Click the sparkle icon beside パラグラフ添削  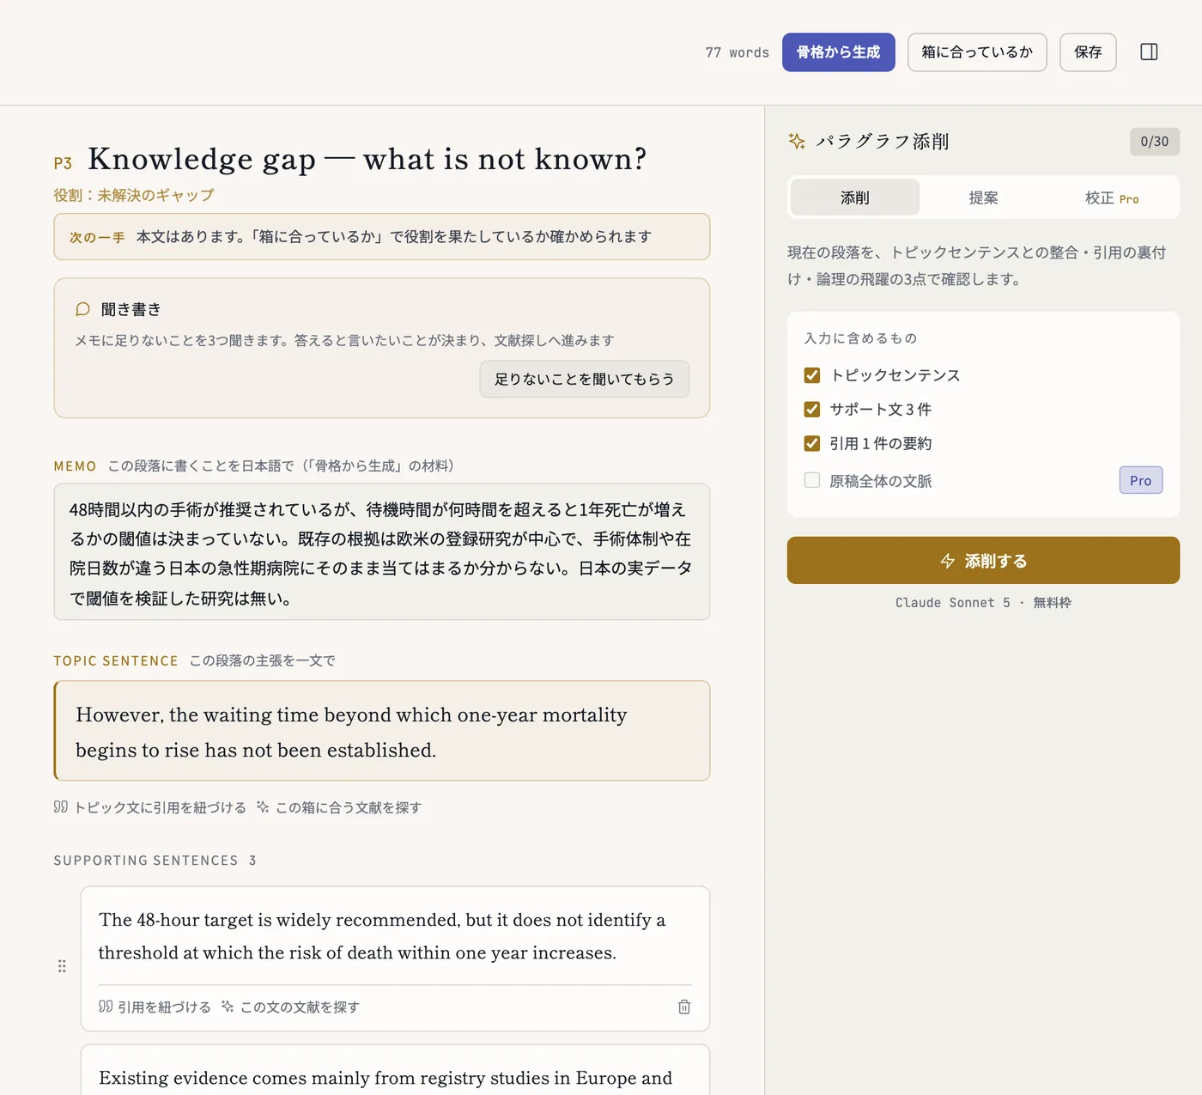pyautogui.click(x=797, y=141)
